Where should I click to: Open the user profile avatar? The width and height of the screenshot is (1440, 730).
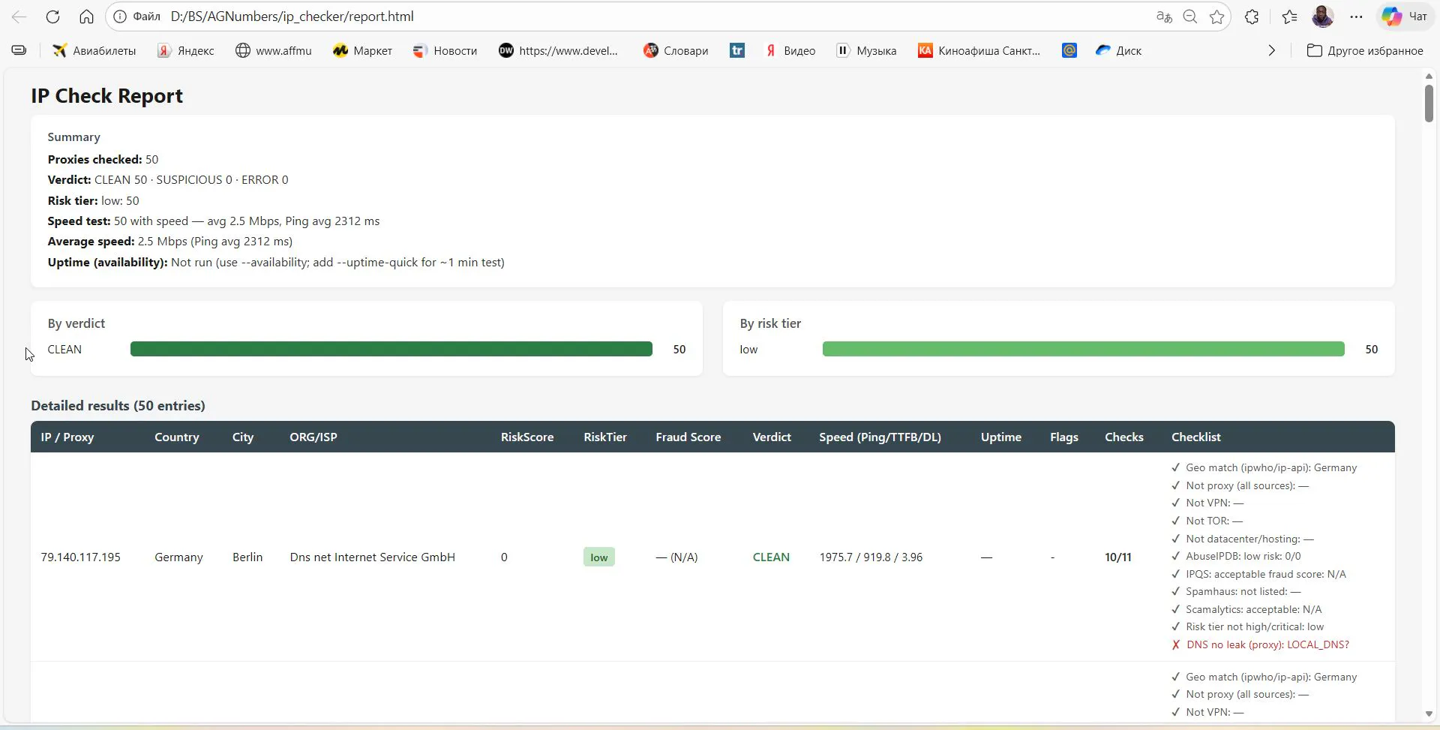pos(1323,17)
